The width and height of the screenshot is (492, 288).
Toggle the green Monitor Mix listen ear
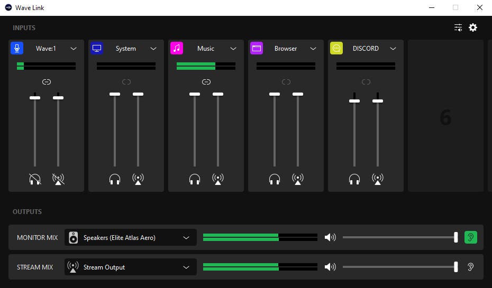click(470, 237)
